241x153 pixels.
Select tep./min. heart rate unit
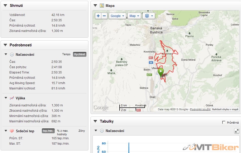(x=48, y=131)
